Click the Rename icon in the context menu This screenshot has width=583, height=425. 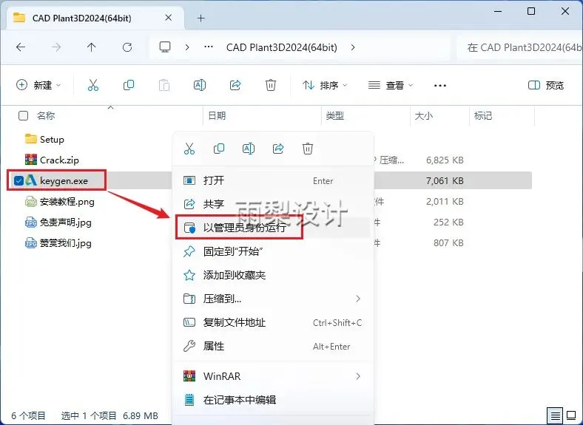tap(249, 149)
